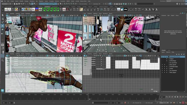187x105 pixels.
Task: Open the No Character Set dropdown
Action: tap(137, 103)
